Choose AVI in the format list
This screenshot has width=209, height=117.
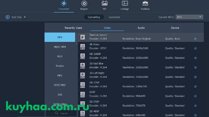click(60, 94)
